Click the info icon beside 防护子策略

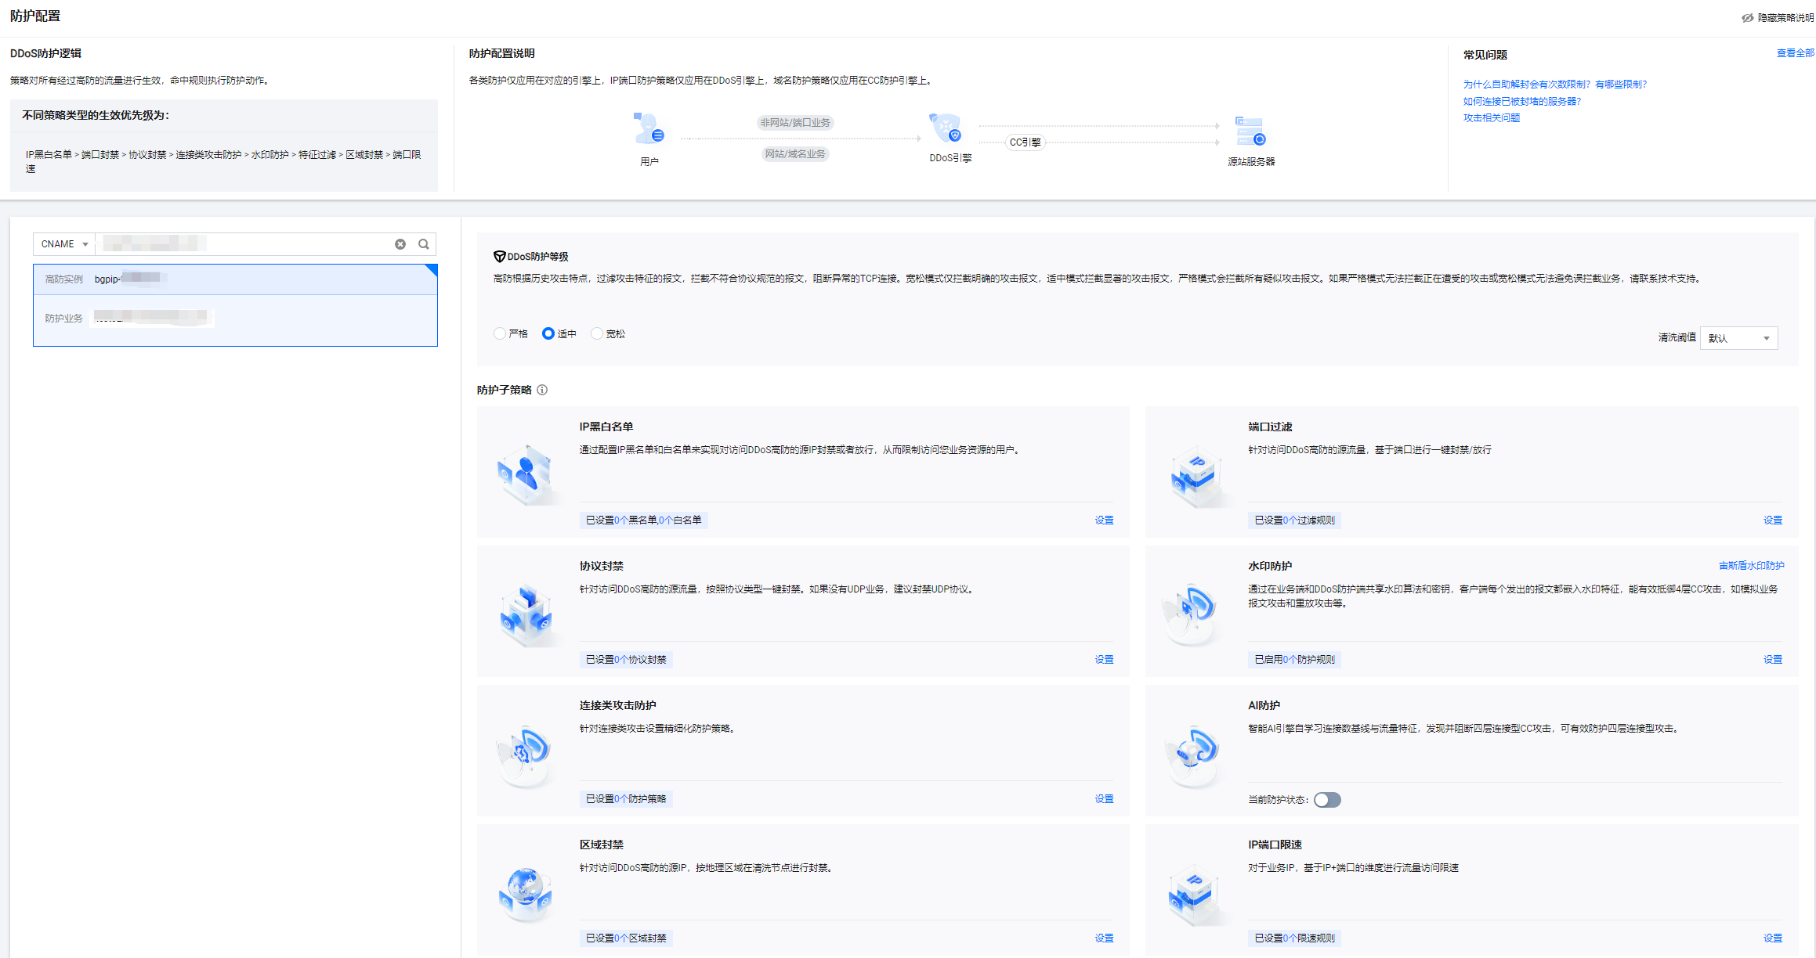point(542,390)
